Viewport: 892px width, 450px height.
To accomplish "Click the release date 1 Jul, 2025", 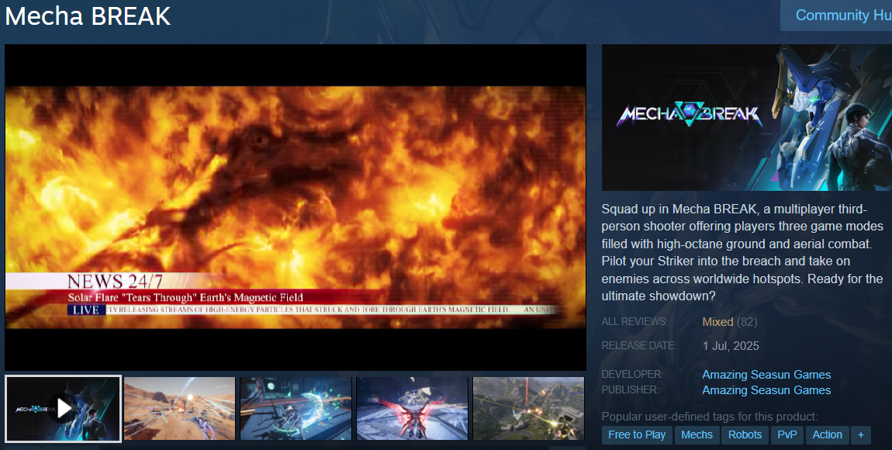I will 731,346.
